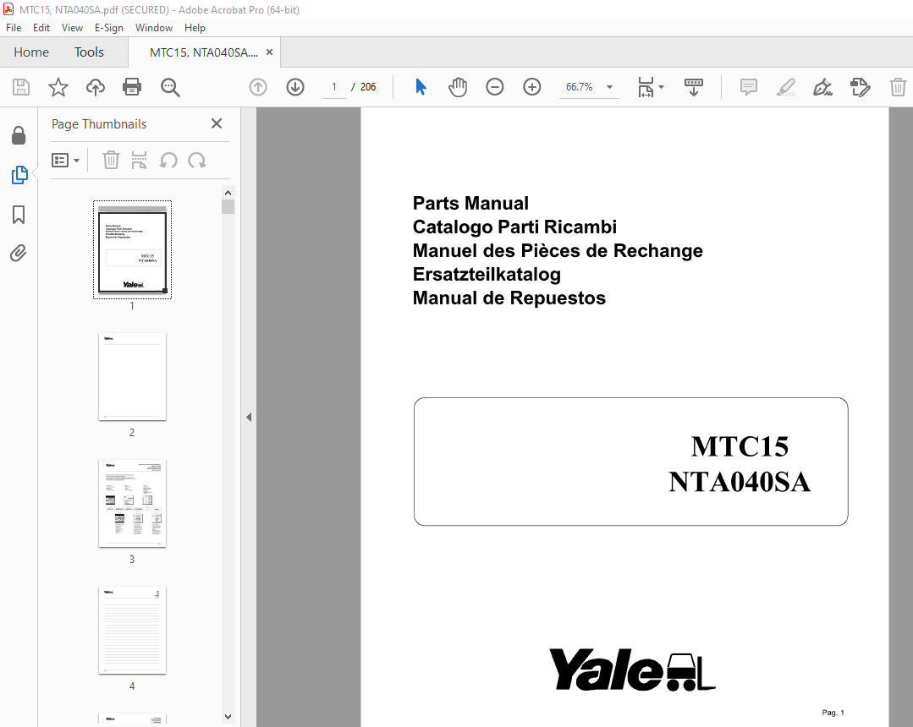Click the 'NTA040SA' model text

coord(740,482)
